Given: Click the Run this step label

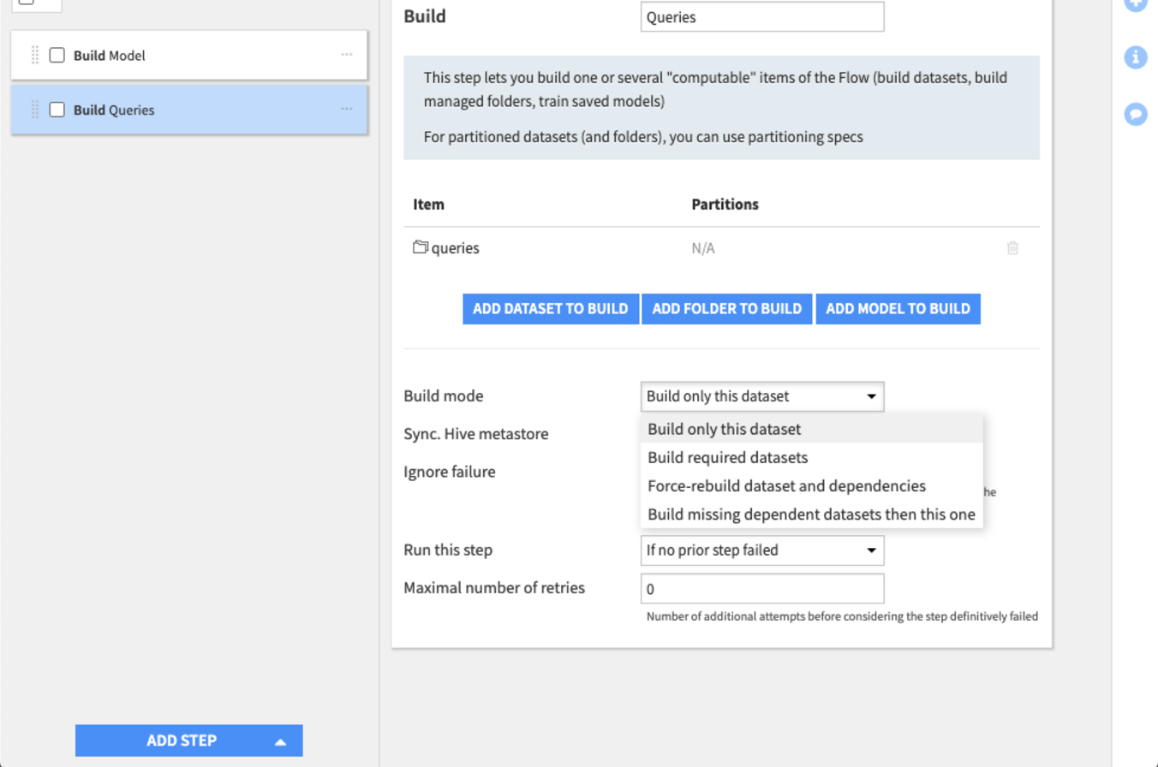Looking at the screenshot, I should point(448,550).
